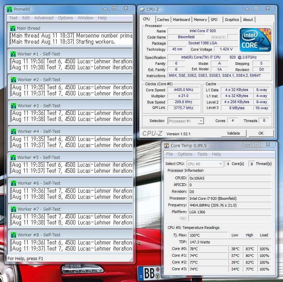Viewport: 283px width, 282px height.
Task: Go to the SPD tab
Action: tap(214, 20)
